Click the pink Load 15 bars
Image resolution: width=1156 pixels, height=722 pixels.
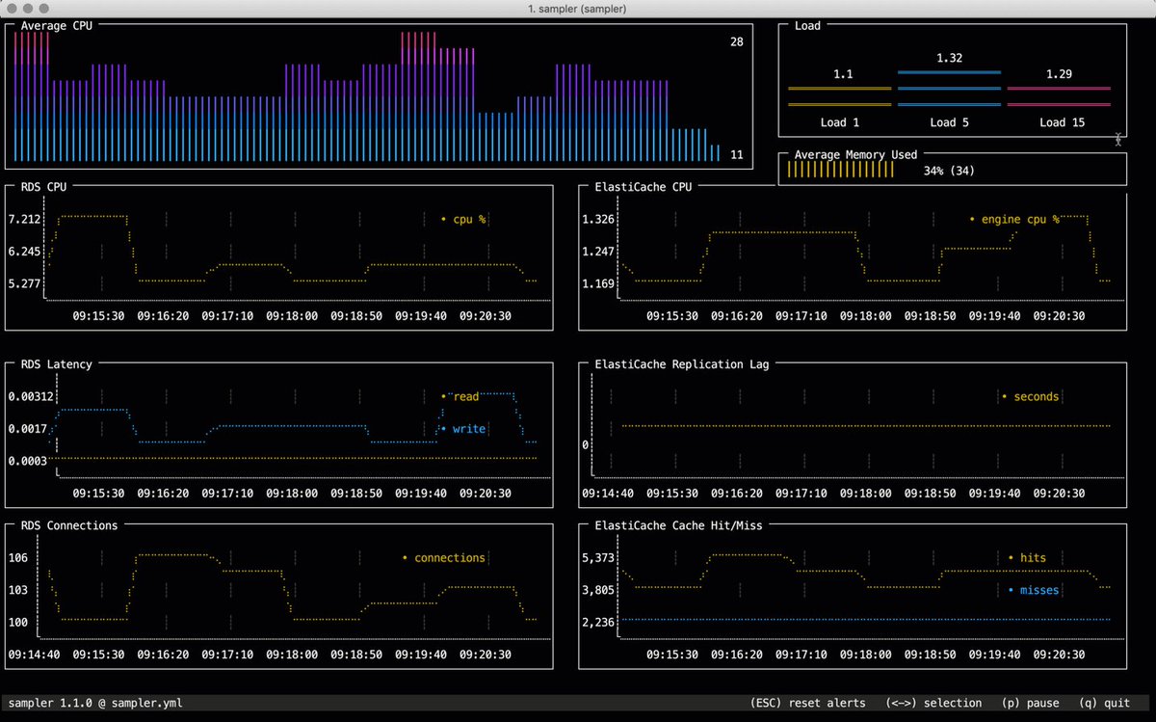tap(1059, 96)
